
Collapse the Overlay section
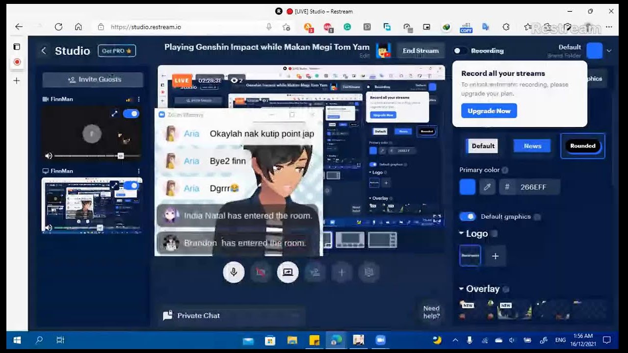coord(462,289)
